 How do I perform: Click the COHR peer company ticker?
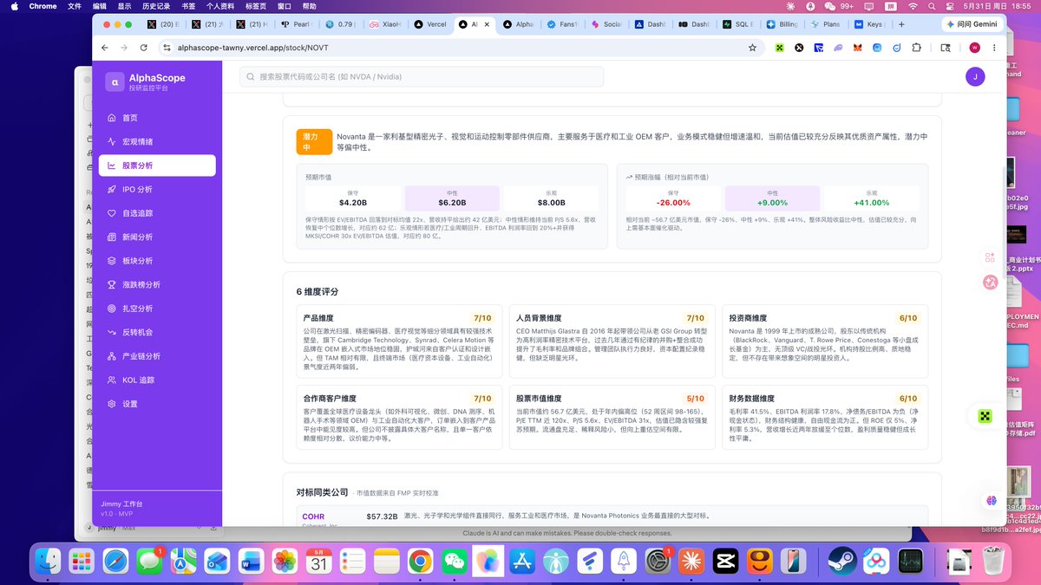[313, 517]
